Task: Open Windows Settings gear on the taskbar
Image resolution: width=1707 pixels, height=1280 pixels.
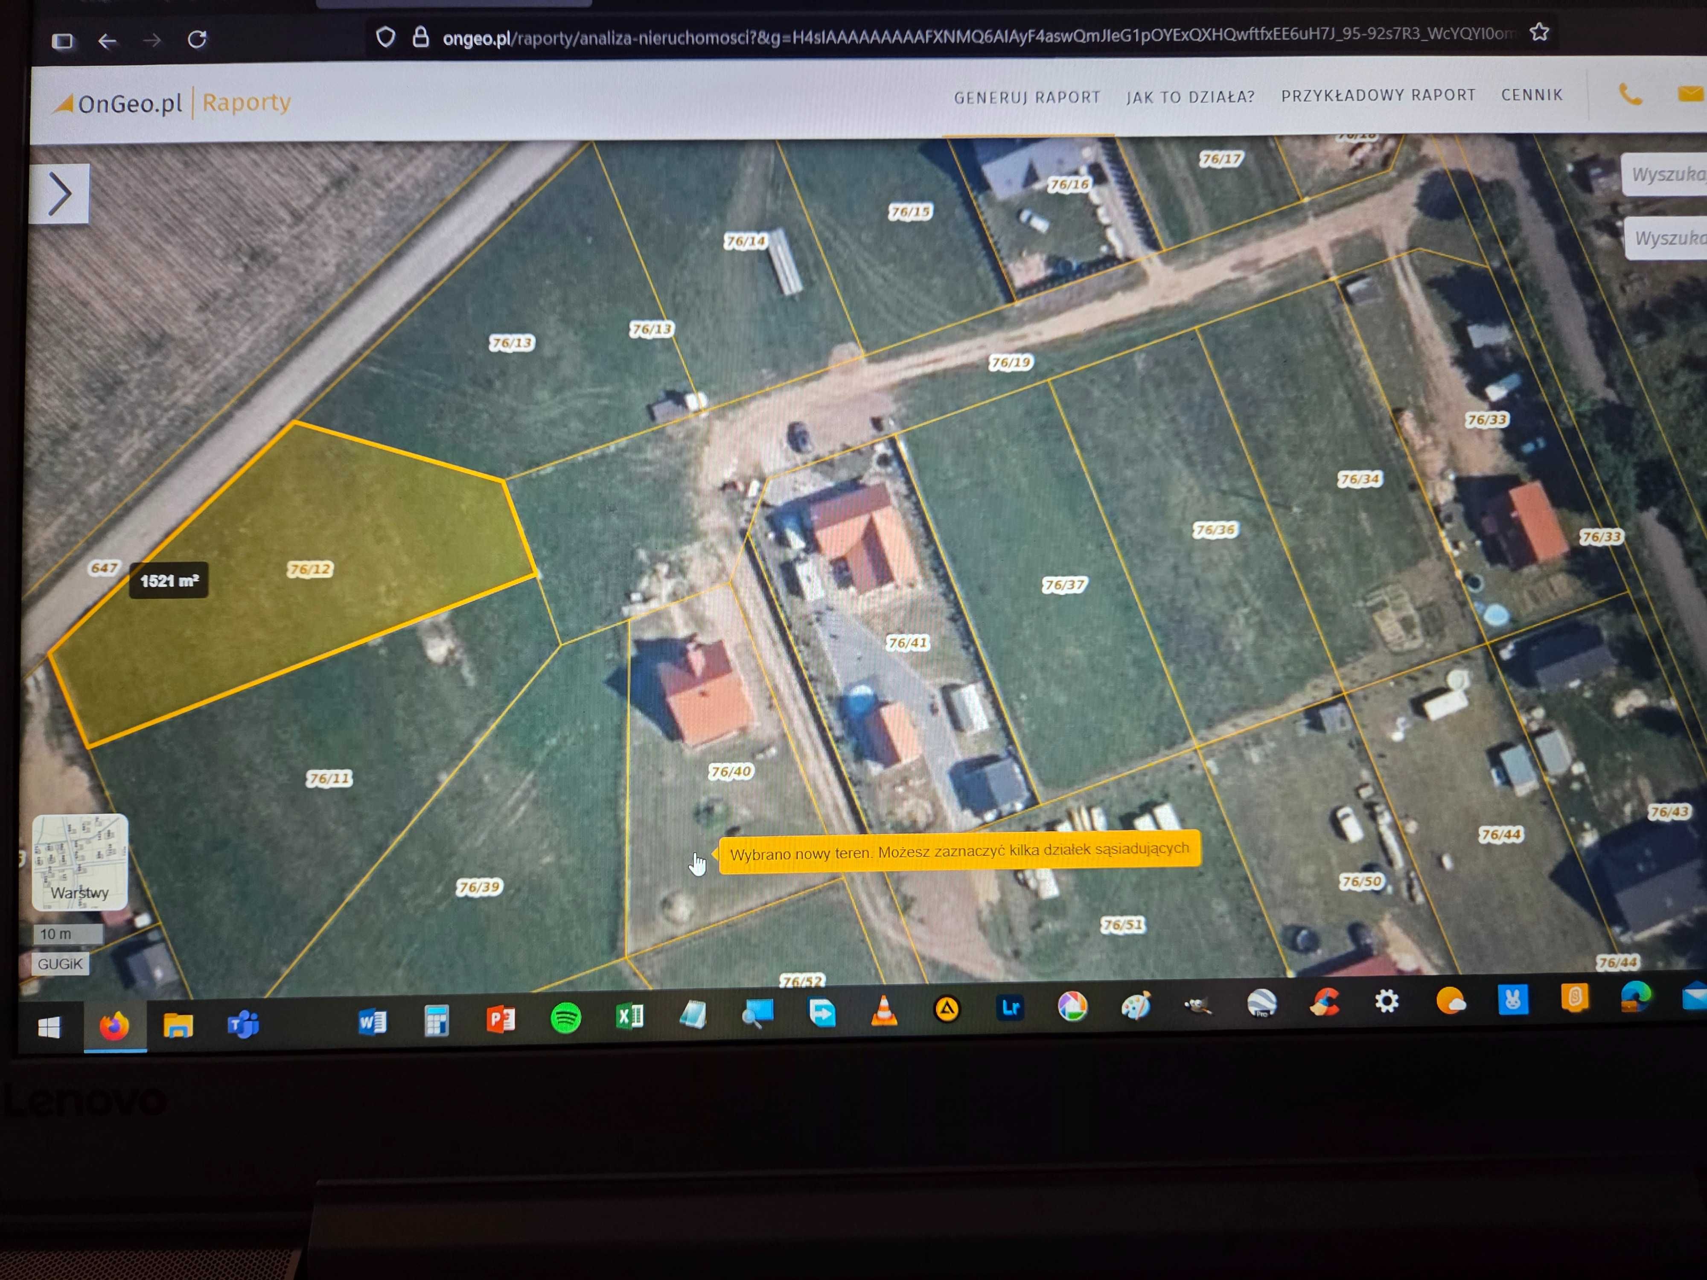Action: pyautogui.click(x=1387, y=1001)
